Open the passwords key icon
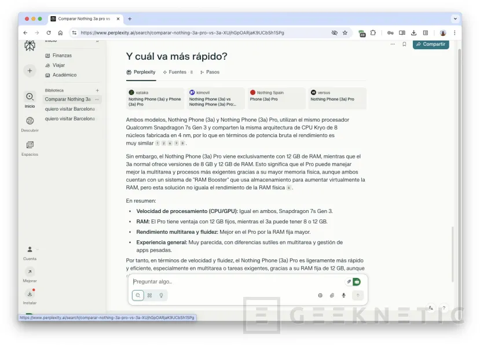480x345 pixels. tap(390, 33)
